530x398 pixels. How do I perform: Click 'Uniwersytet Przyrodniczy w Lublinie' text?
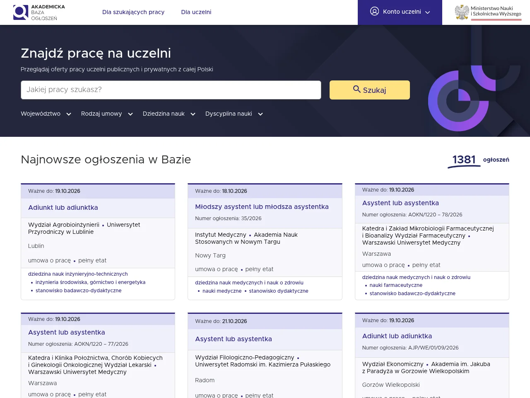coord(84,228)
